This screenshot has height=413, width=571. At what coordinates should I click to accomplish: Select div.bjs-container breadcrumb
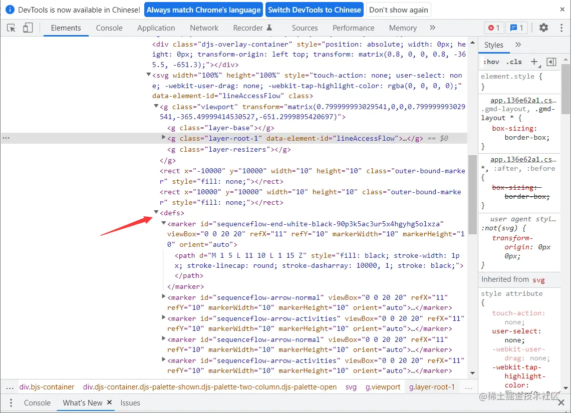47,387
